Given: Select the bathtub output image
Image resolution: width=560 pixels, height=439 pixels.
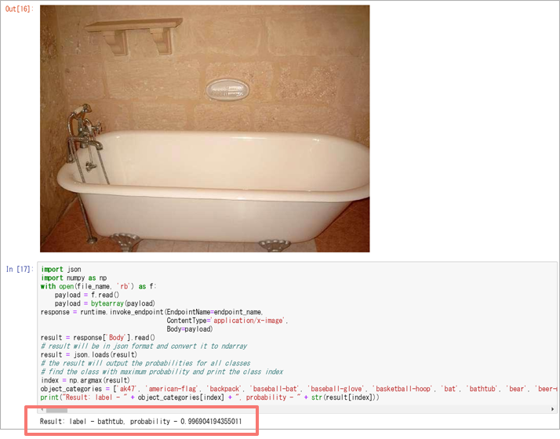Looking at the screenshot, I should pyautogui.click(x=205, y=129).
